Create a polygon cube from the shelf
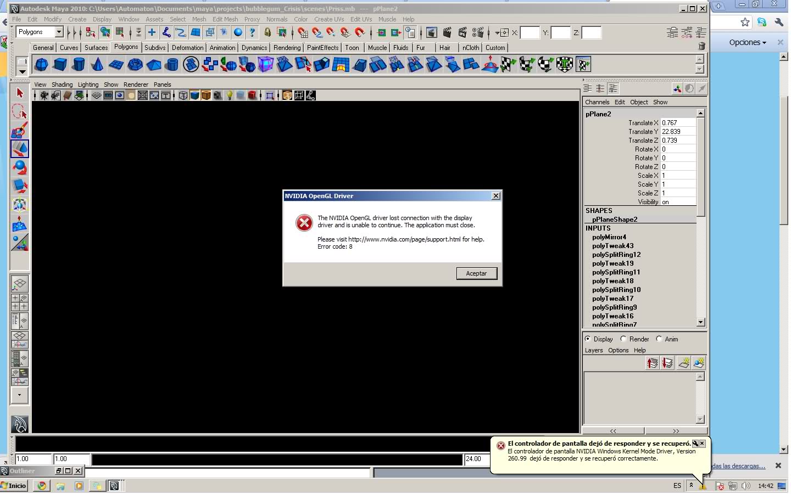 point(60,65)
